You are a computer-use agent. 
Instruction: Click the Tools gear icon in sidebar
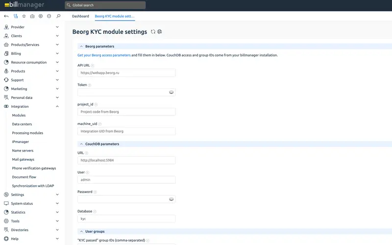[x=6, y=221]
